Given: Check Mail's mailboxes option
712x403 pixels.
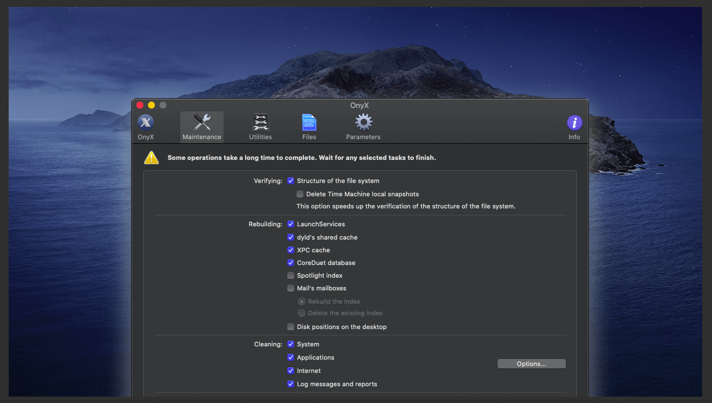Looking at the screenshot, I should [291, 288].
